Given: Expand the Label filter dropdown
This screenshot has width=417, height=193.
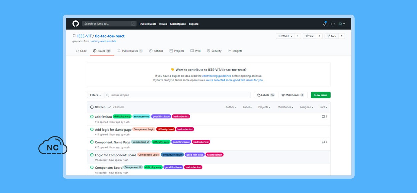Looking at the screenshot, I should (247, 107).
